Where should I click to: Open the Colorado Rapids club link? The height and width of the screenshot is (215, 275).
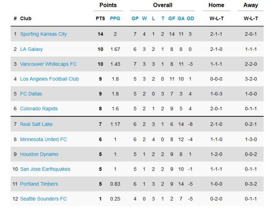(39, 109)
